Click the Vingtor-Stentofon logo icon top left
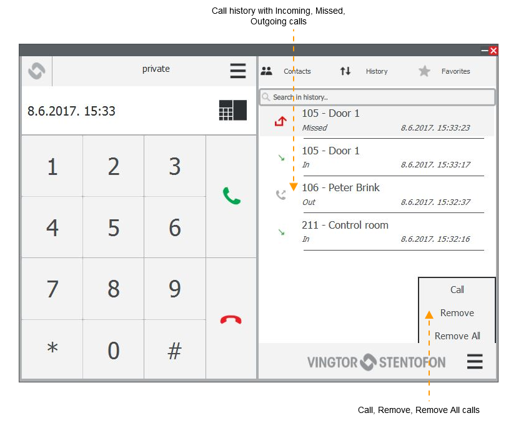The image size is (511, 428). [x=36, y=71]
